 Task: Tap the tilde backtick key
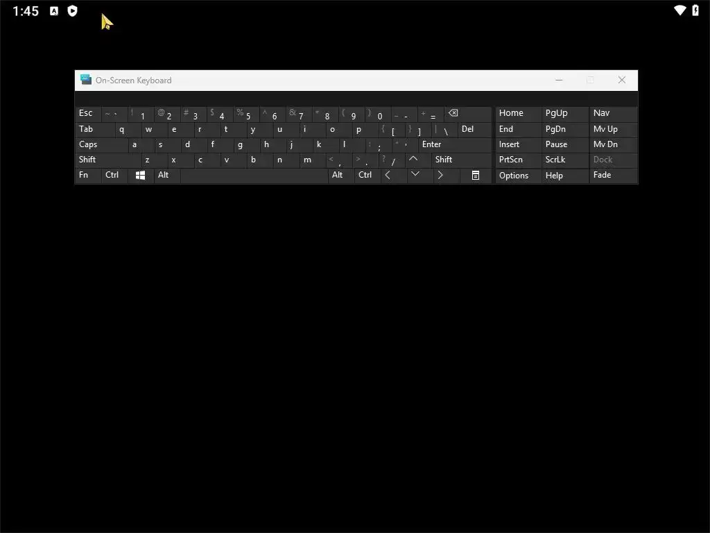tap(114, 114)
